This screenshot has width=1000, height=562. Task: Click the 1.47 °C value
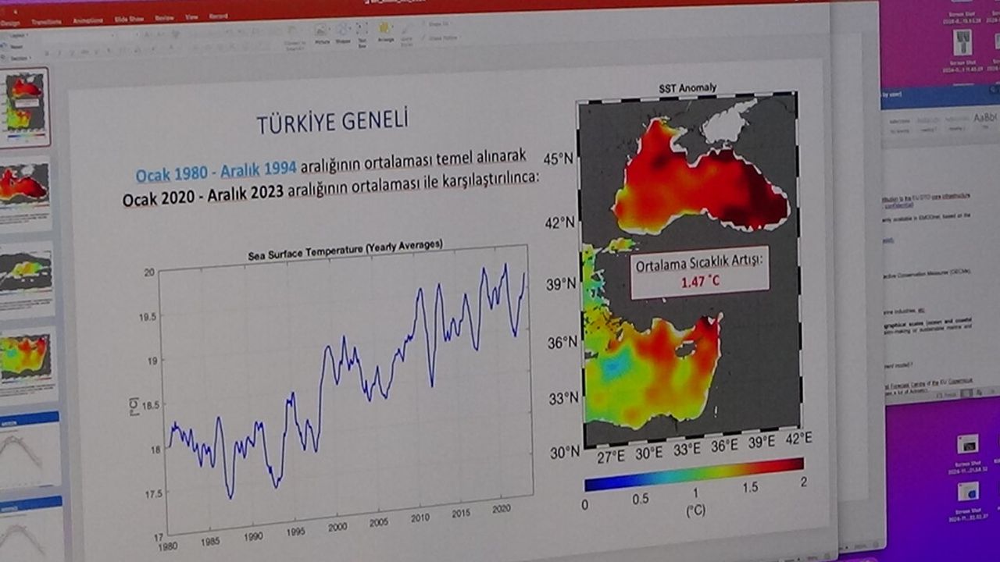point(699,283)
